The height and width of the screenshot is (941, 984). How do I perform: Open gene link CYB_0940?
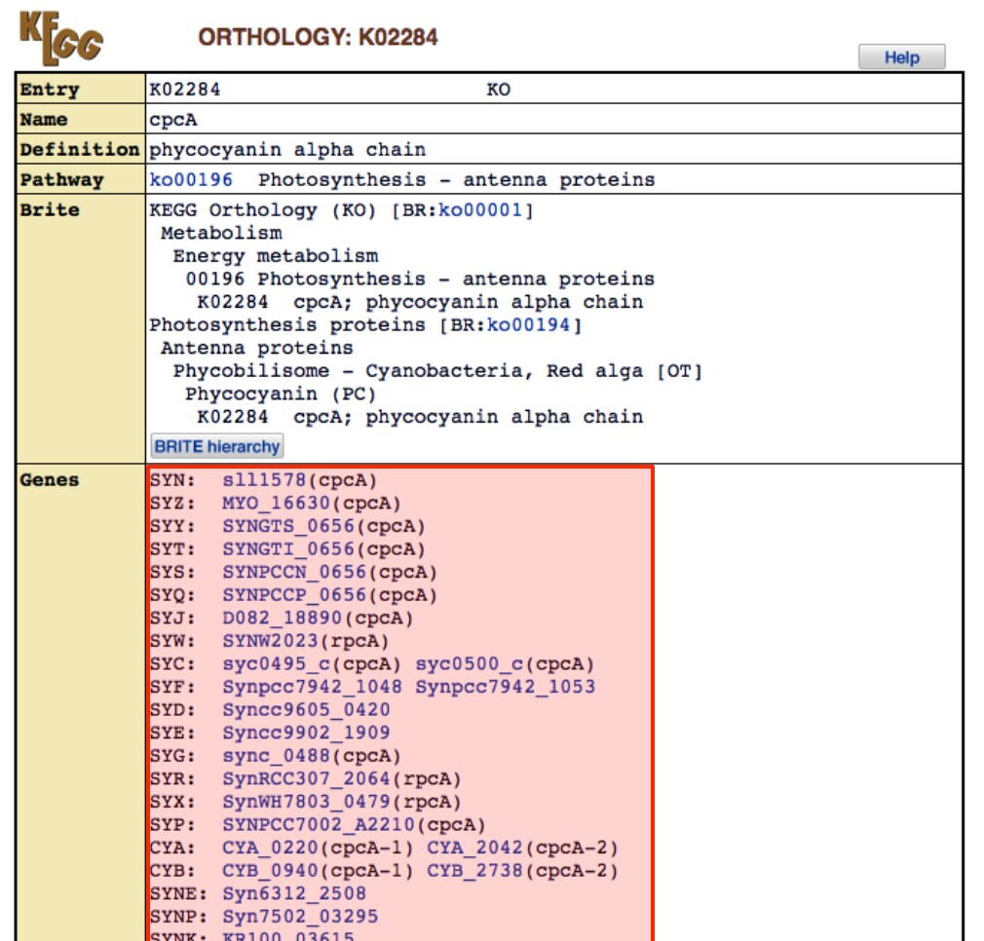[x=271, y=870]
